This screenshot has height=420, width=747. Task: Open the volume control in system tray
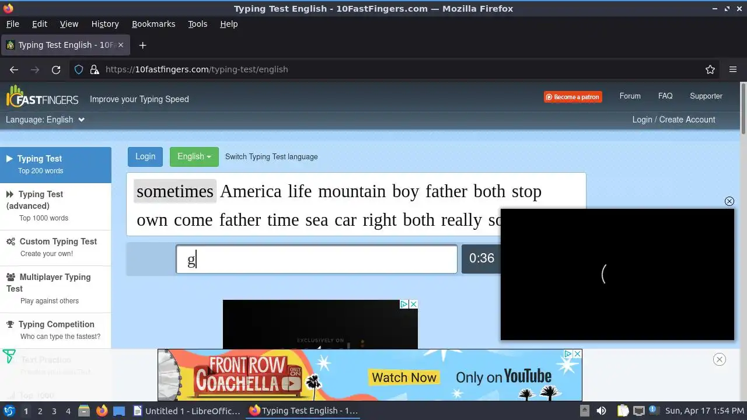coord(601,411)
